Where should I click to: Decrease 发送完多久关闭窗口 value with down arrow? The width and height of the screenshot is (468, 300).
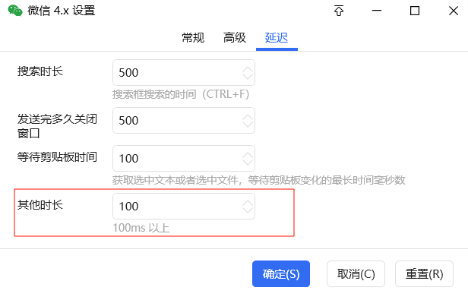pos(248,125)
